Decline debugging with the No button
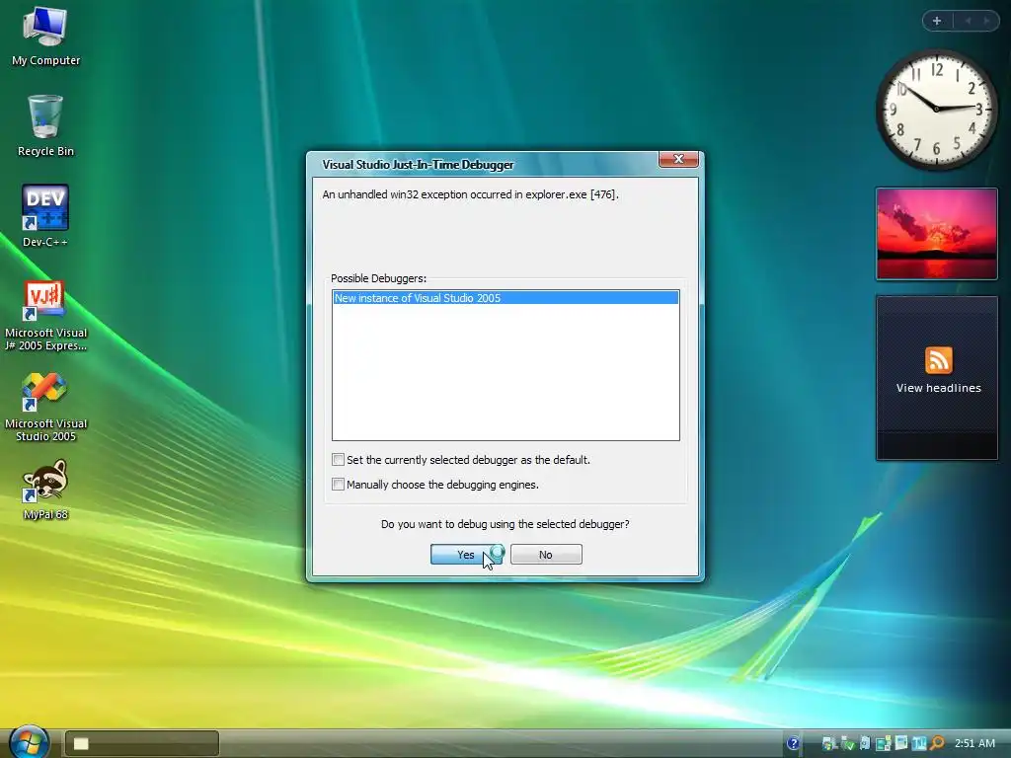The width and height of the screenshot is (1011, 758). (546, 555)
